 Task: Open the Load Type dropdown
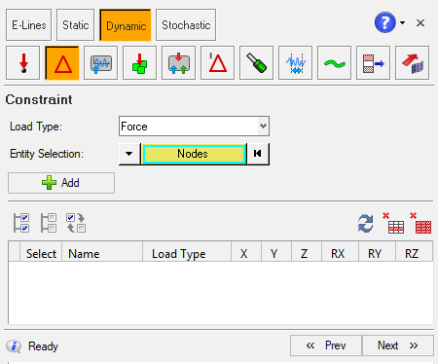tap(263, 126)
